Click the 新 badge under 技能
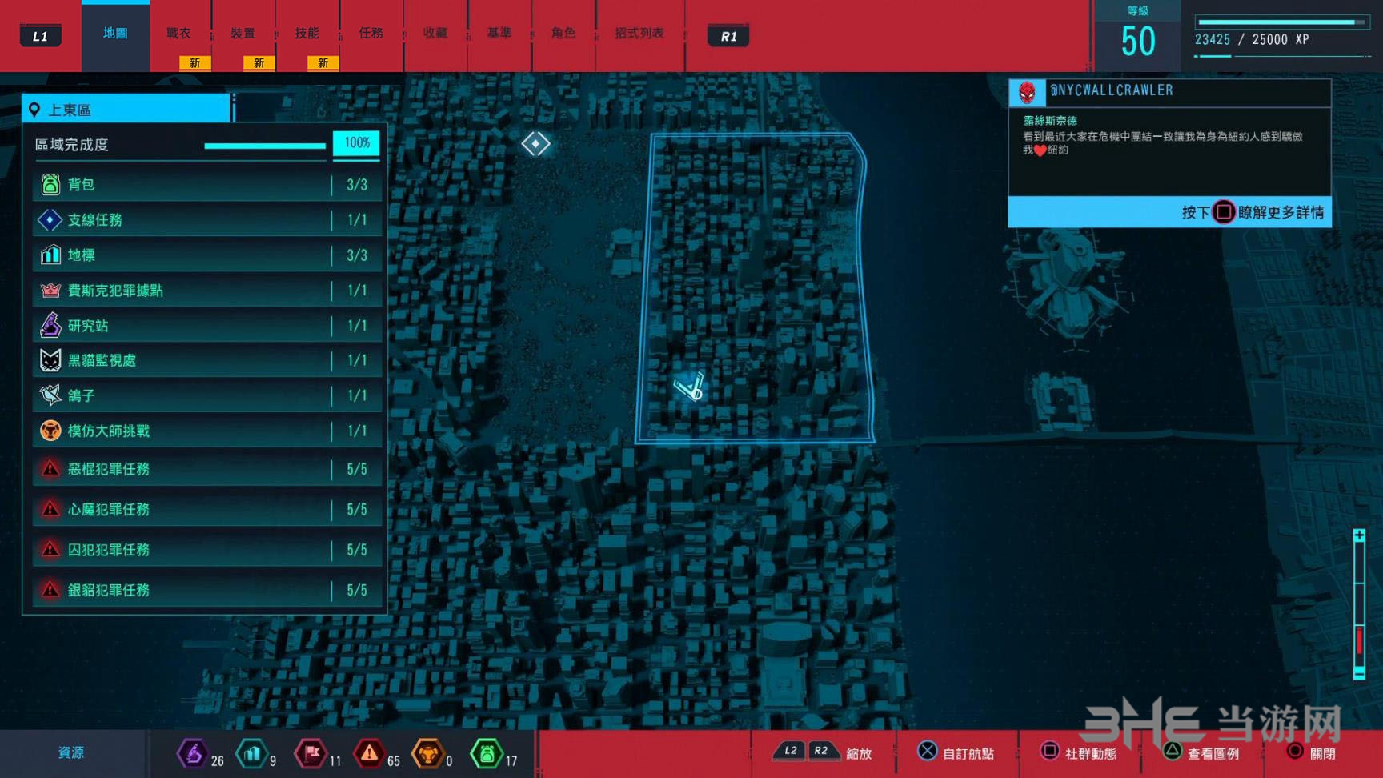Screen dimensions: 1383x778 click(323, 62)
